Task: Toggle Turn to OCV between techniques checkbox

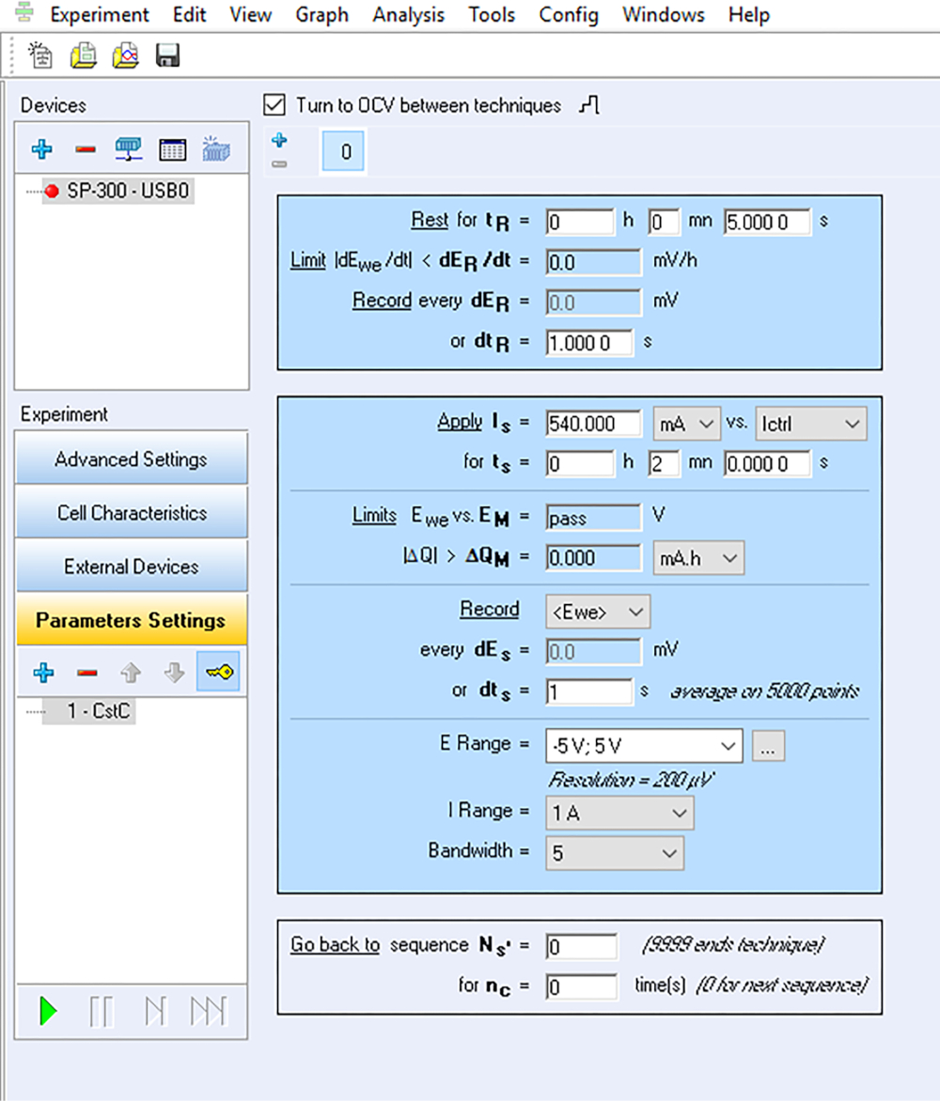Action: [274, 105]
